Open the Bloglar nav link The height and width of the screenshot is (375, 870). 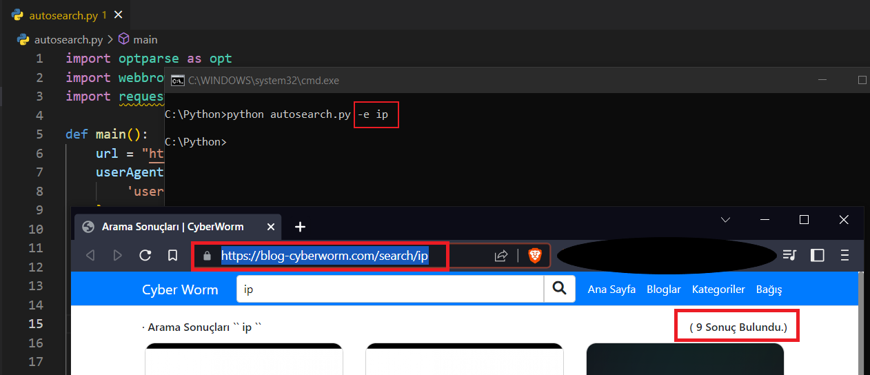(663, 290)
